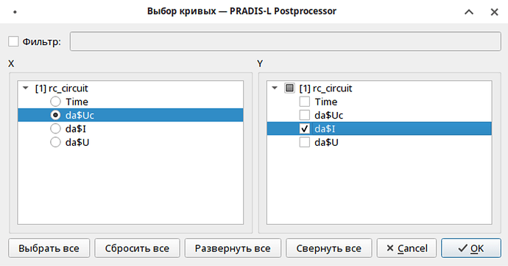Select the Time radio button for the X axis

click(55, 102)
